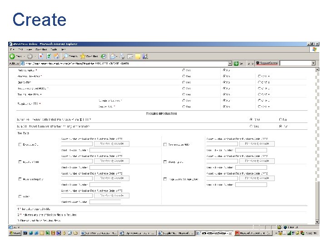Check the Progressive Stamping Die box
Screen dimensions: 327x245
coord(165,179)
